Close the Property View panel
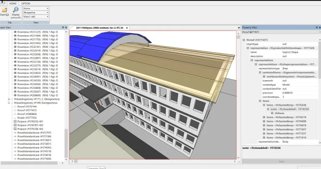321x169 pixels. tap(320, 28)
